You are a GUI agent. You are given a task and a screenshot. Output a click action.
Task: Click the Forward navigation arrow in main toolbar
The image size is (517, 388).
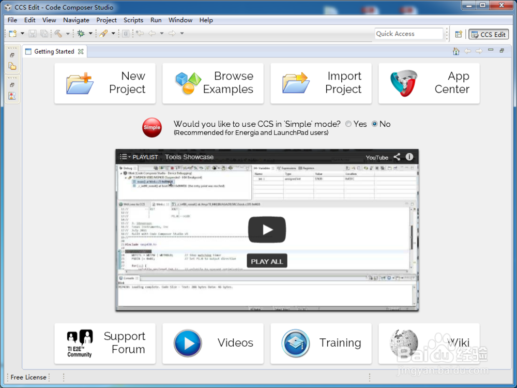click(x=172, y=33)
